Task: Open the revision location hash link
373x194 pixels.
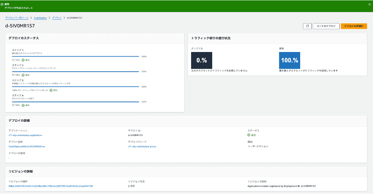Action: click(x=51, y=186)
